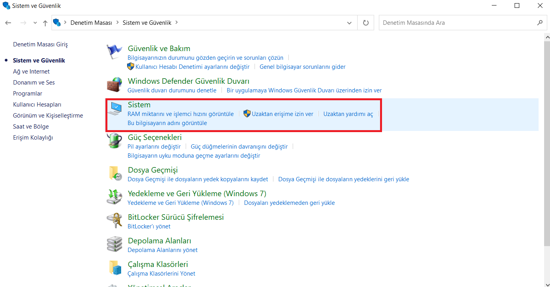Open Donanım ve Ses category
The width and height of the screenshot is (550, 287).
(x=34, y=83)
